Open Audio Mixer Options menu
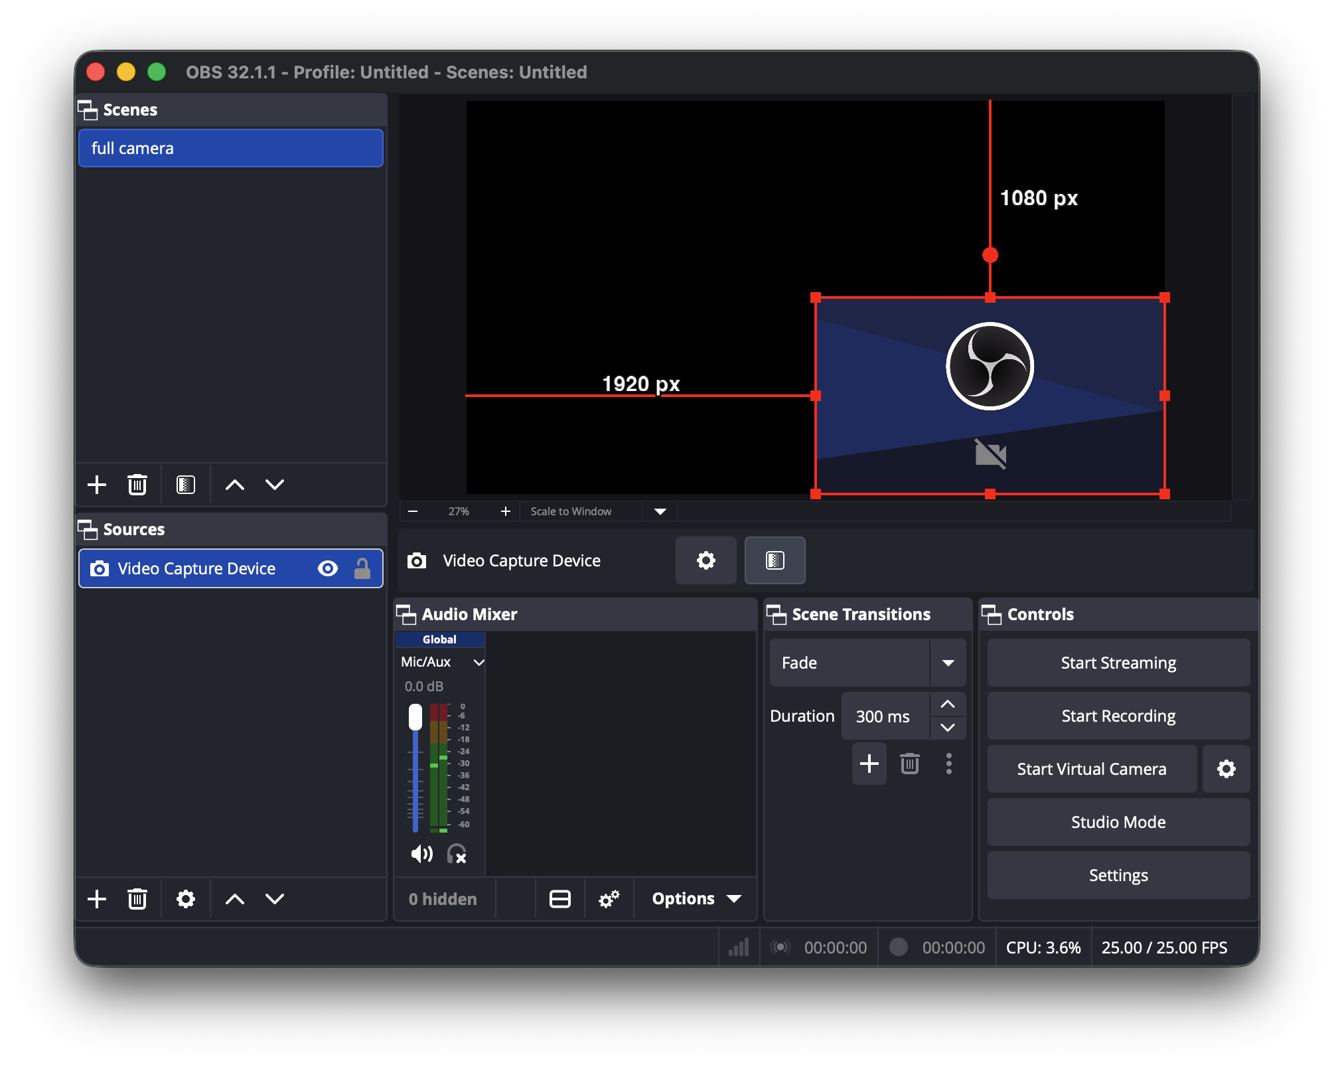The width and height of the screenshot is (1334, 1065). pos(696,899)
